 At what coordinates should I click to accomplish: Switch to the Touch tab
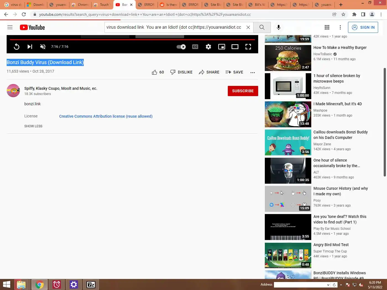[x=102, y=5]
